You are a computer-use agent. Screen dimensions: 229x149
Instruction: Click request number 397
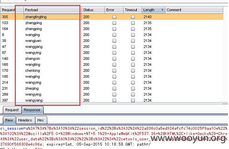pos(5,100)
